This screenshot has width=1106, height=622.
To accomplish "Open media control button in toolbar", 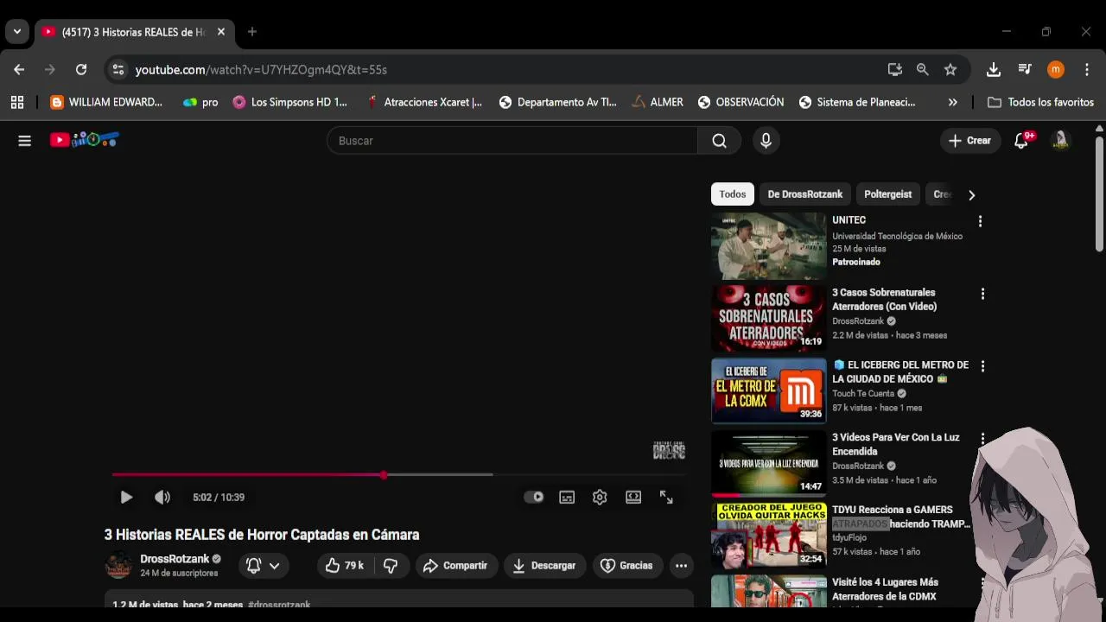I will [1025, 70].
